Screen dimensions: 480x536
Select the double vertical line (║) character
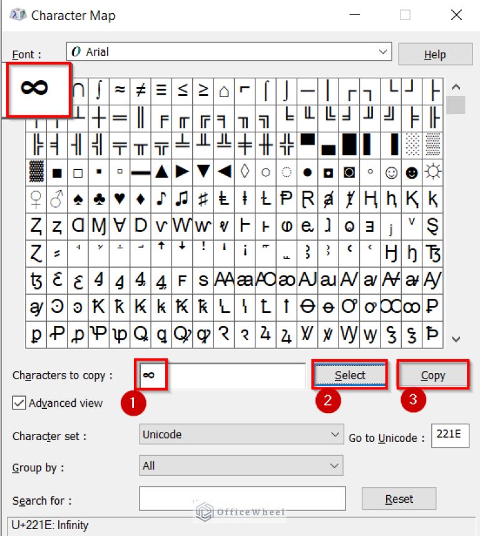[141, 118]
